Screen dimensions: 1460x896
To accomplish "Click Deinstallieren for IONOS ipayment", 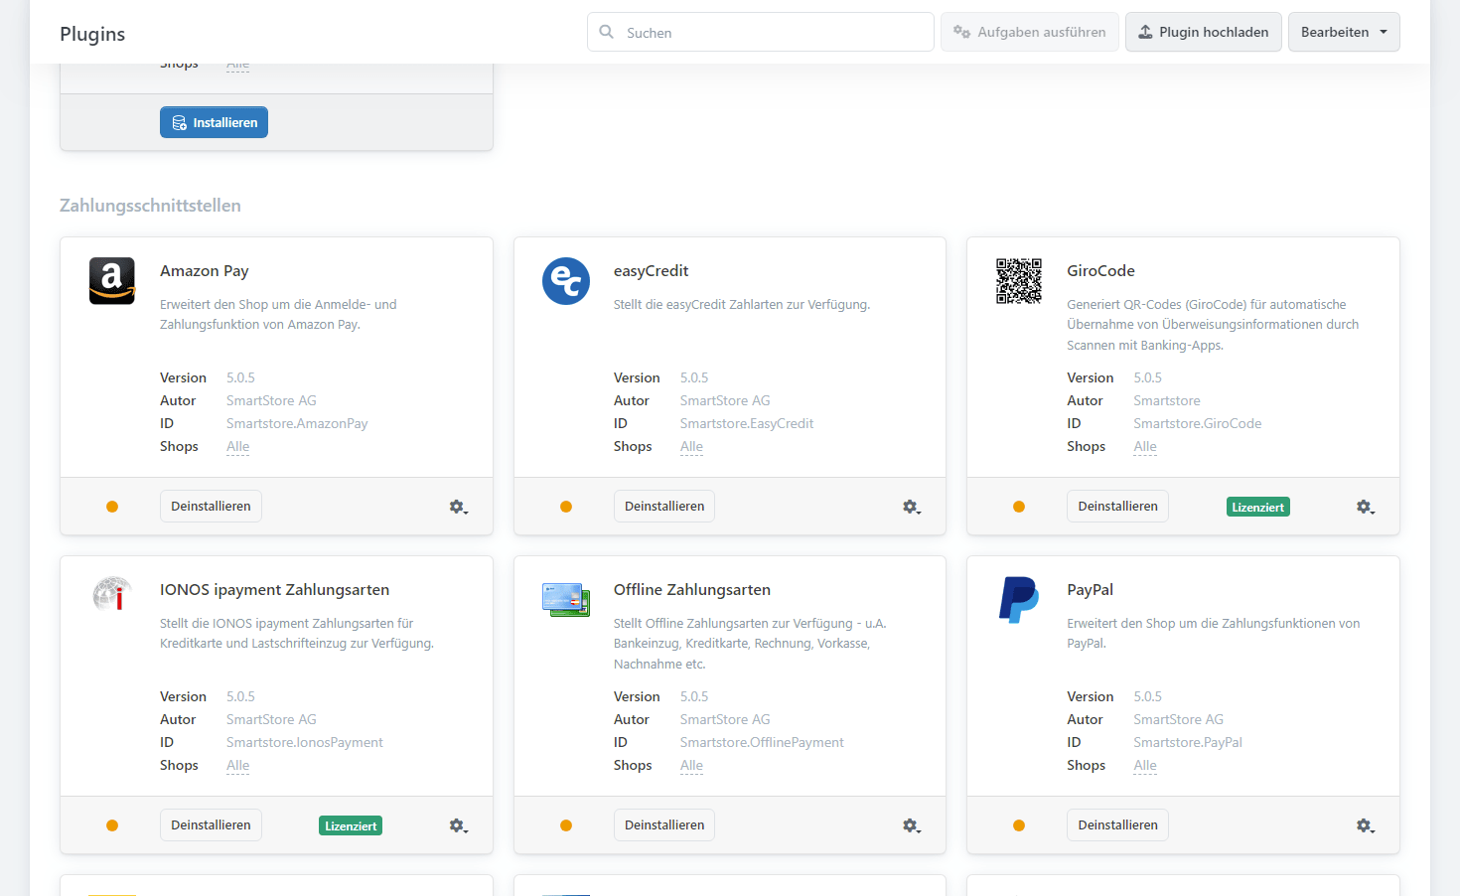I will tap(211, 825).
